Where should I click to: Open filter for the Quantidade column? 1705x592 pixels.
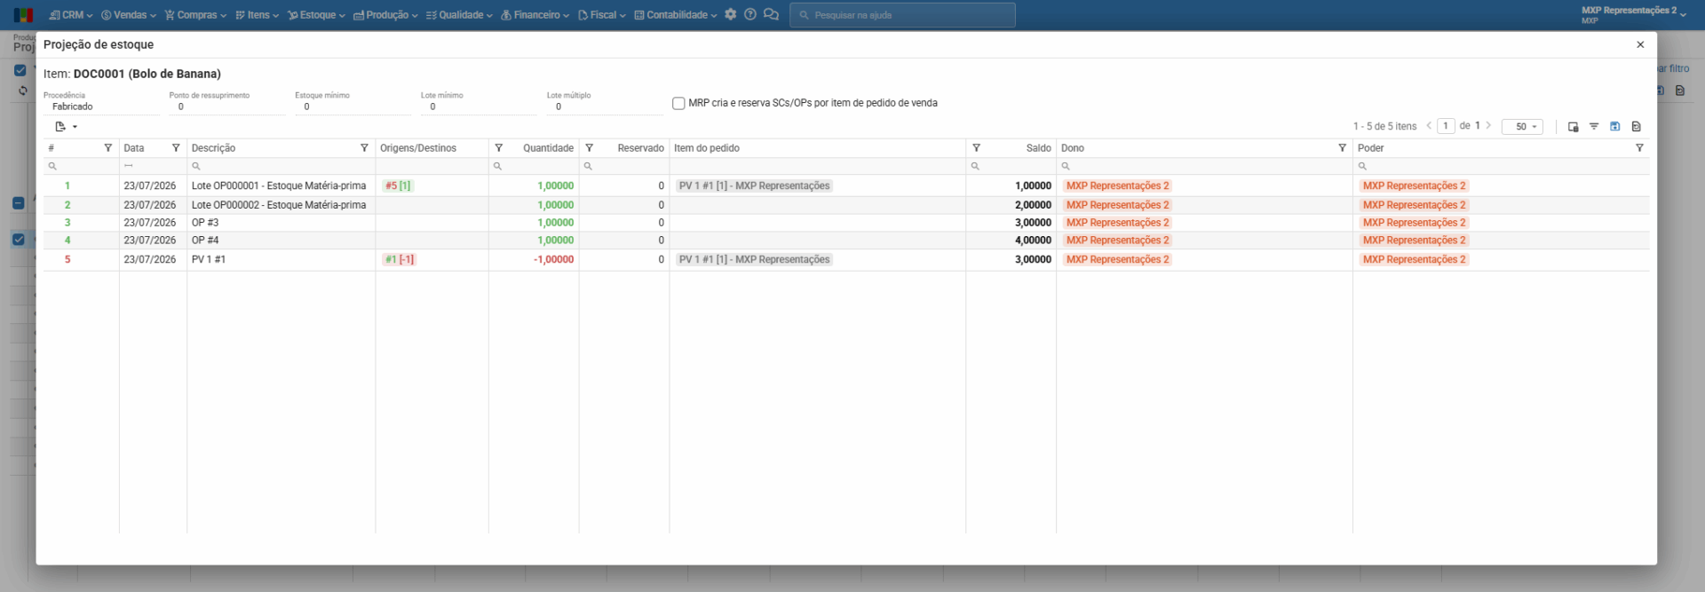499,148
